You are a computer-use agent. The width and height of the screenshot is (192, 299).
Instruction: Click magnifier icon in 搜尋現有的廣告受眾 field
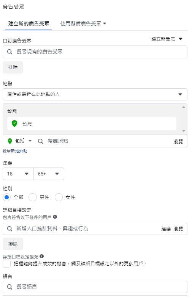10,52
